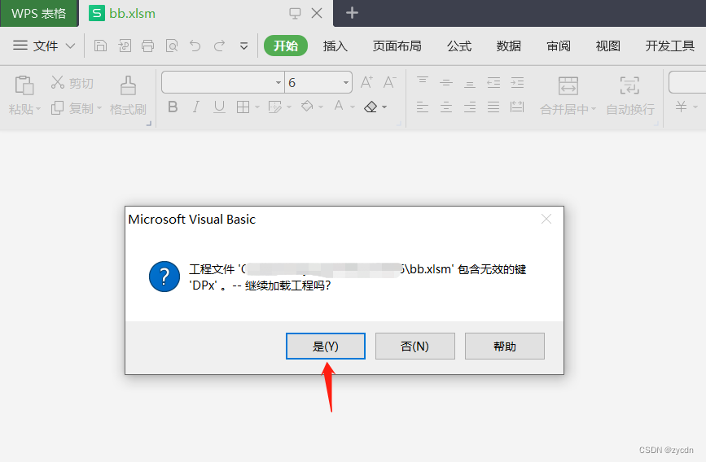
Task: Click the Copy icon
Action: point(57,108)
